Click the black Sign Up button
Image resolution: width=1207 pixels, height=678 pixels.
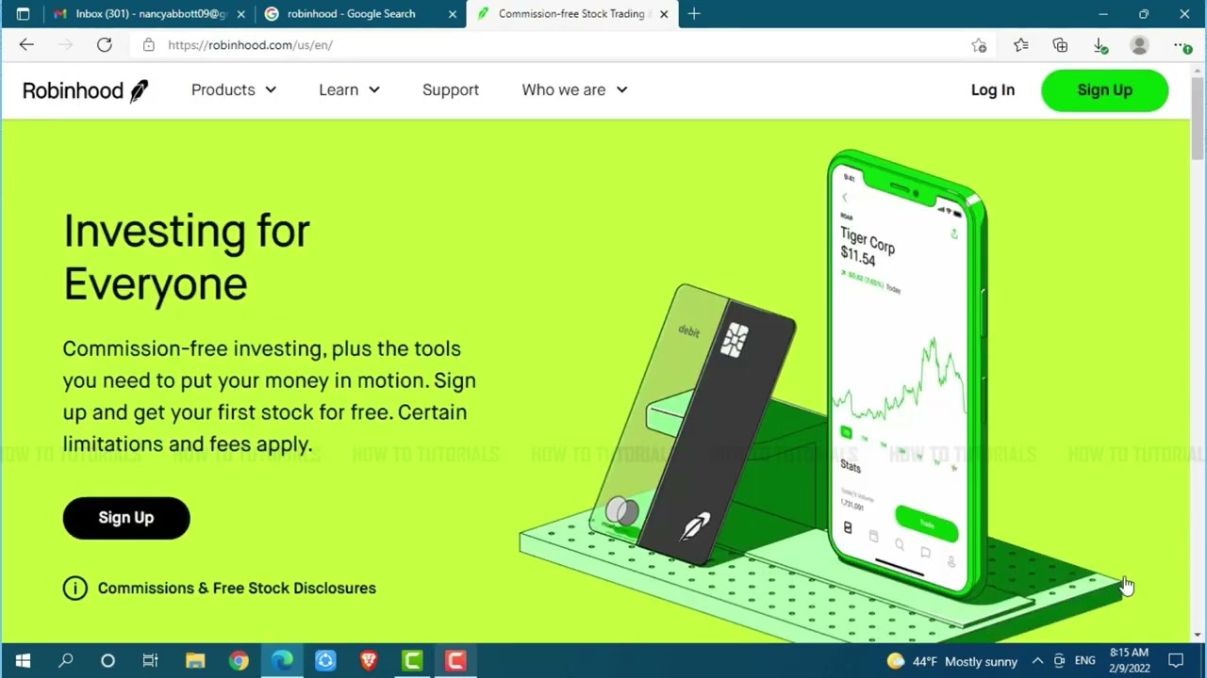126,518
